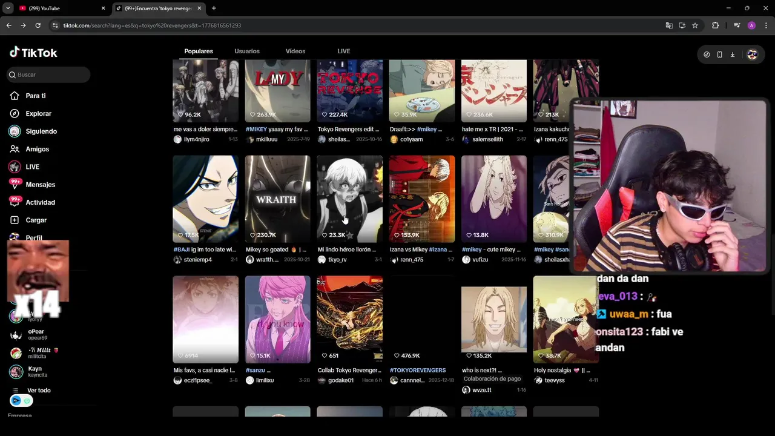Switch to the LIVE results tab
Viewport: 775px width, 436px height.
pos(344,51)
